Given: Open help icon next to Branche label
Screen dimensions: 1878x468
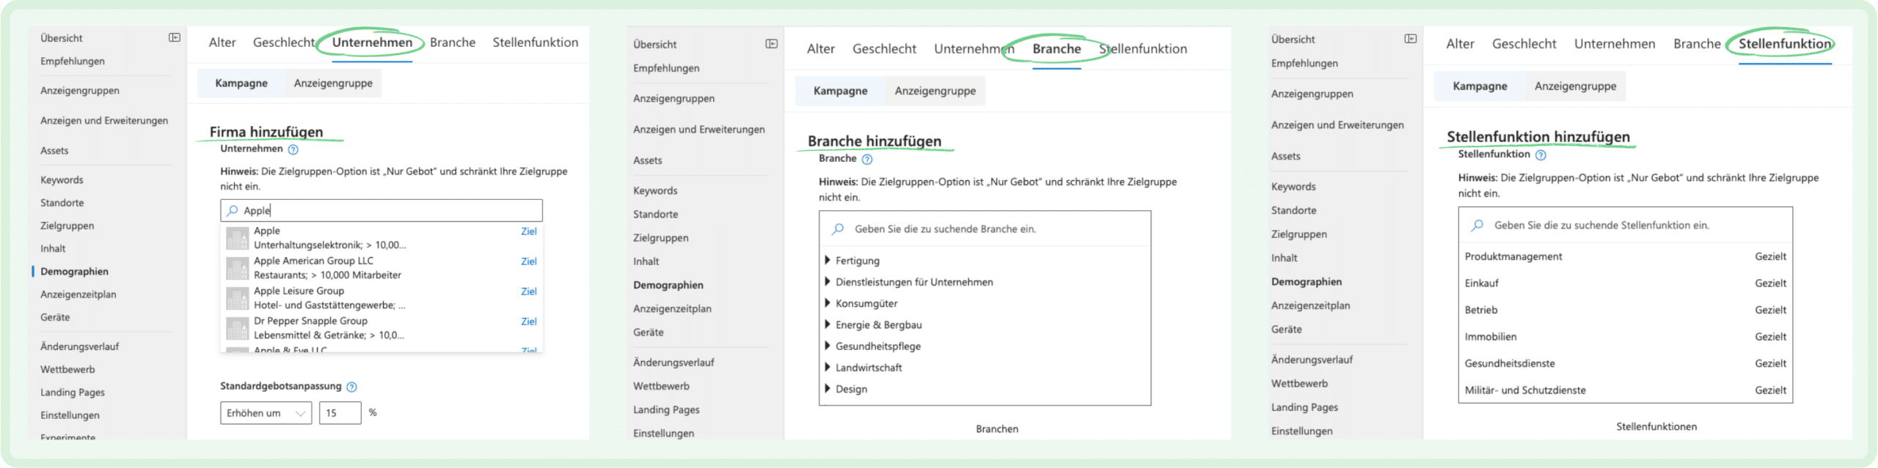Looking at the screenshot, I should [867, 159].
